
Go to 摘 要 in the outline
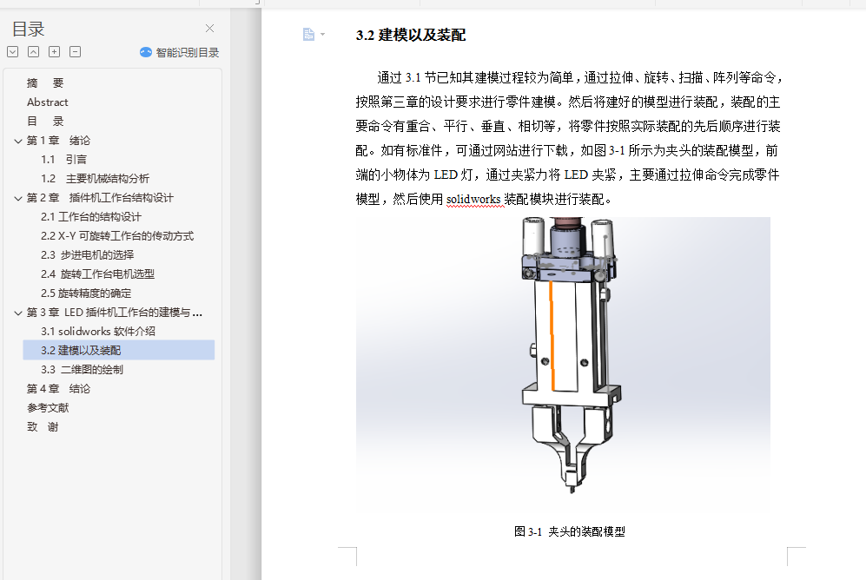point(45,82)
